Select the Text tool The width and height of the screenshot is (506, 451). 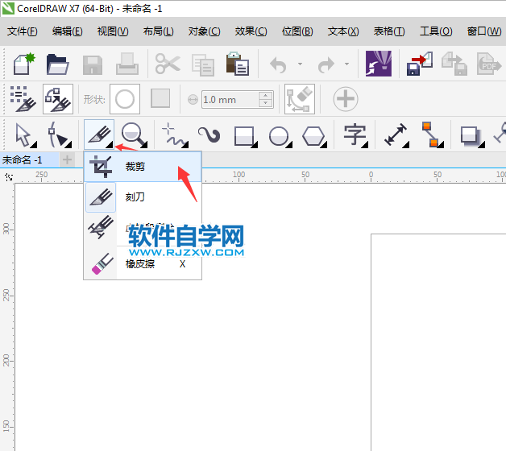click(355, 134)
